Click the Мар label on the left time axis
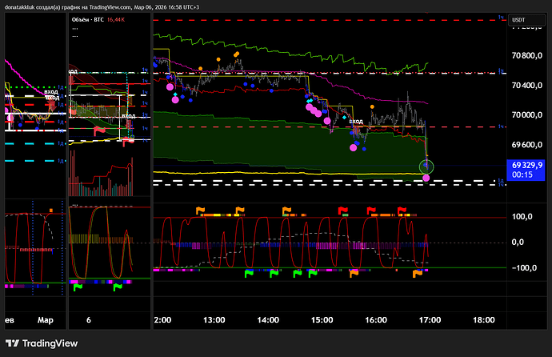 click(x=45, y=319)
